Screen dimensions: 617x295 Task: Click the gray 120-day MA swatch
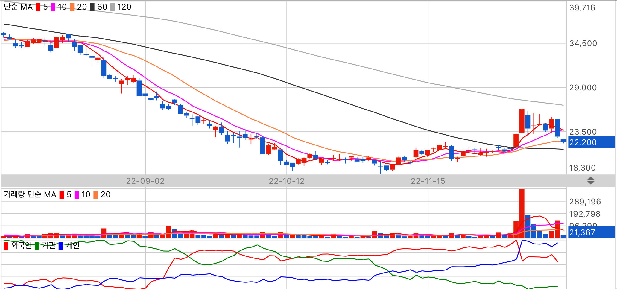pos(113,7)
